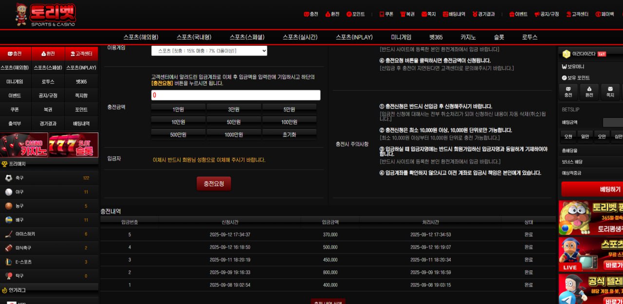The image size is (623, 304).
Task: Open the 777 SLOT 슬롯 banner
Action: click(73, 145)
